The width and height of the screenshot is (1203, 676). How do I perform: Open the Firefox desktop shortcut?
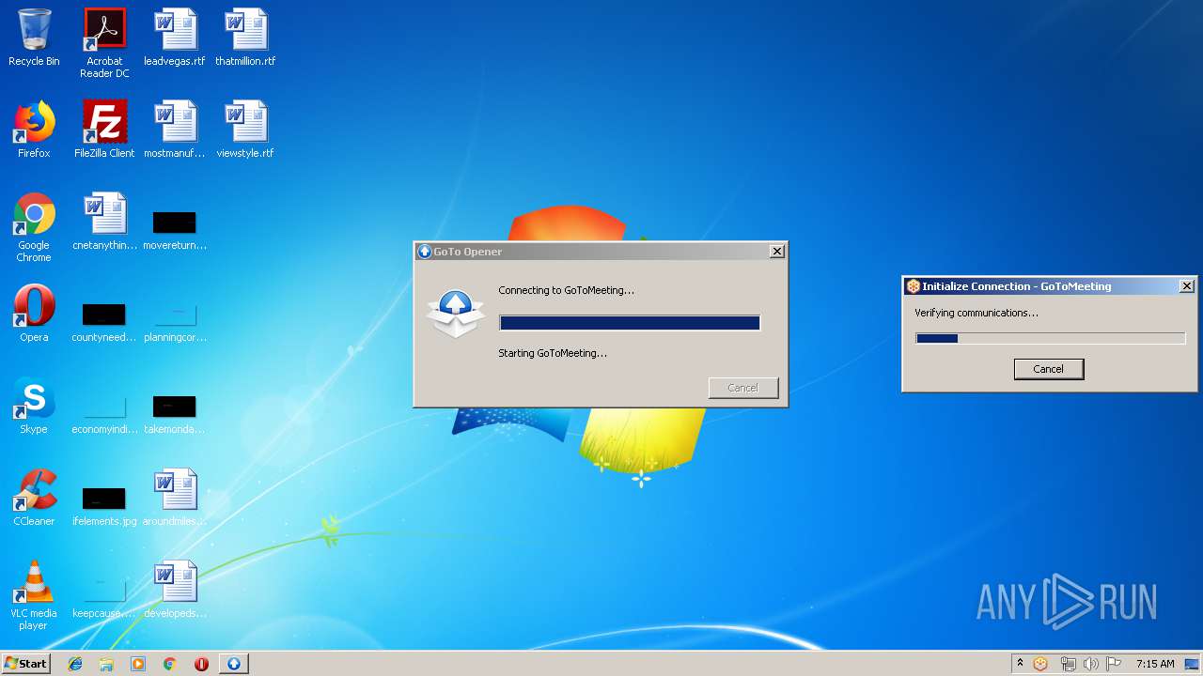[34, 130]
